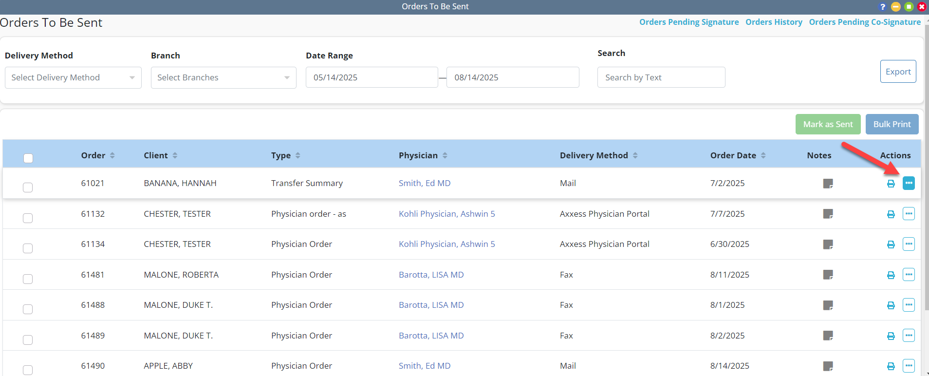Open more actions menu for order 61132
The height and width of the screenshot is (376, 929).
pos(909,214)
